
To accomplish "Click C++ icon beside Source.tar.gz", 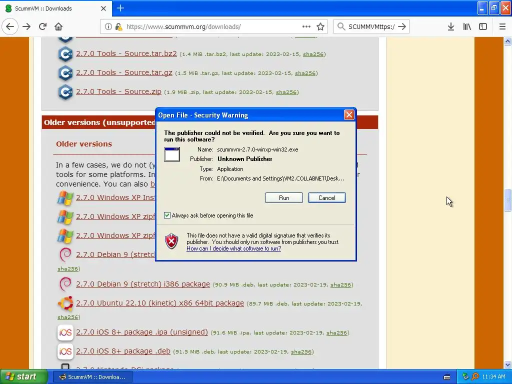I will pyautogui.click(x=65, y=73).
